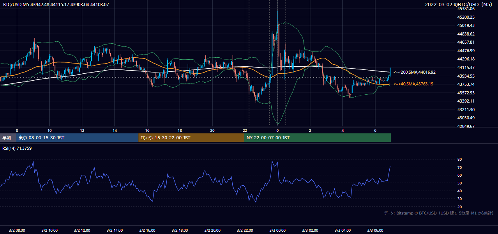The height and width of the screenshot is (234, 498).
Task: Click RSI axis level 40
Action: click(459, 191)
